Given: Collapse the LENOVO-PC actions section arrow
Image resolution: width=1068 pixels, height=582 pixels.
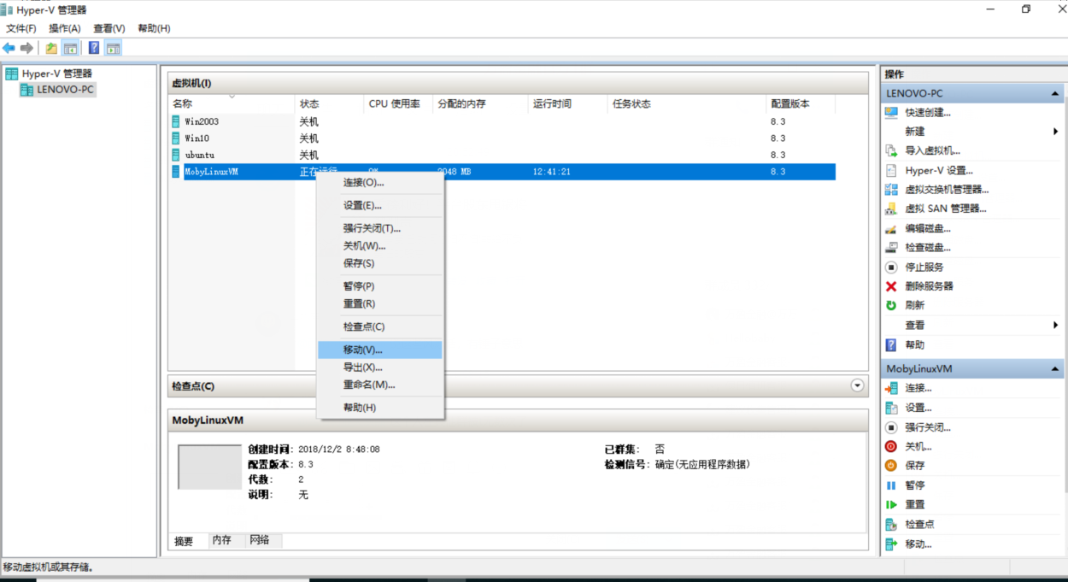Looking at the screenshot, I should click(x=1055, y=93).
